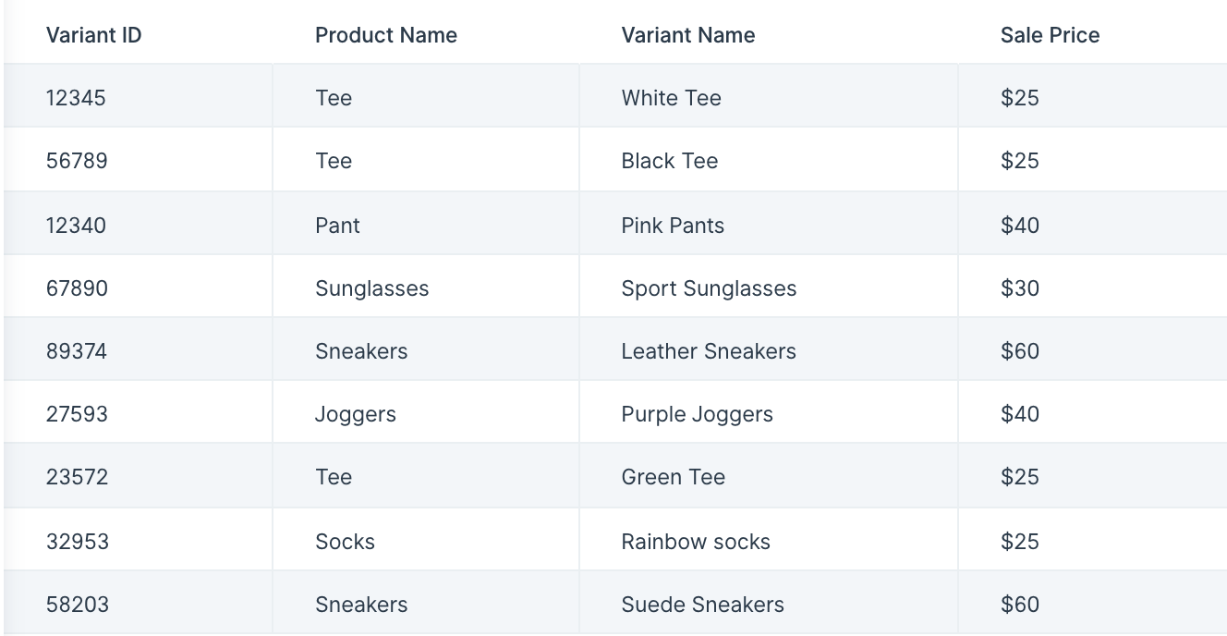Image resolution: width=1227 pixels, height=636 pixels.
Task: Select the Variant Name column header
Action: pyautogui.click(x=687, y=35)
